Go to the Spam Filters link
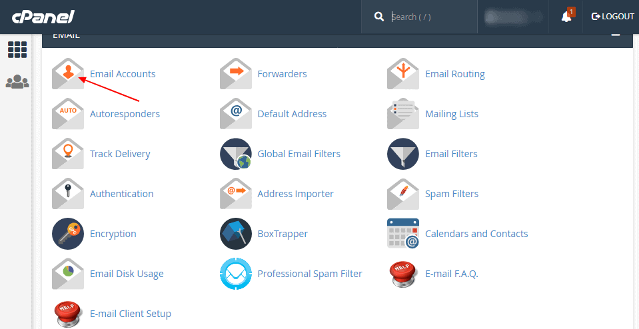Image resolution: width=639 pixels, height=329 pixels. (x=452, y=193)
